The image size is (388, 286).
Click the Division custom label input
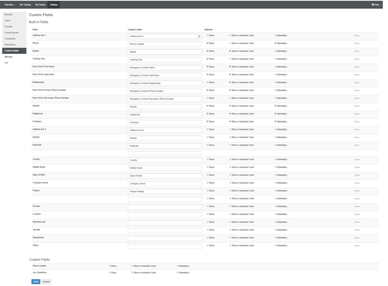(x=165, y=207)
